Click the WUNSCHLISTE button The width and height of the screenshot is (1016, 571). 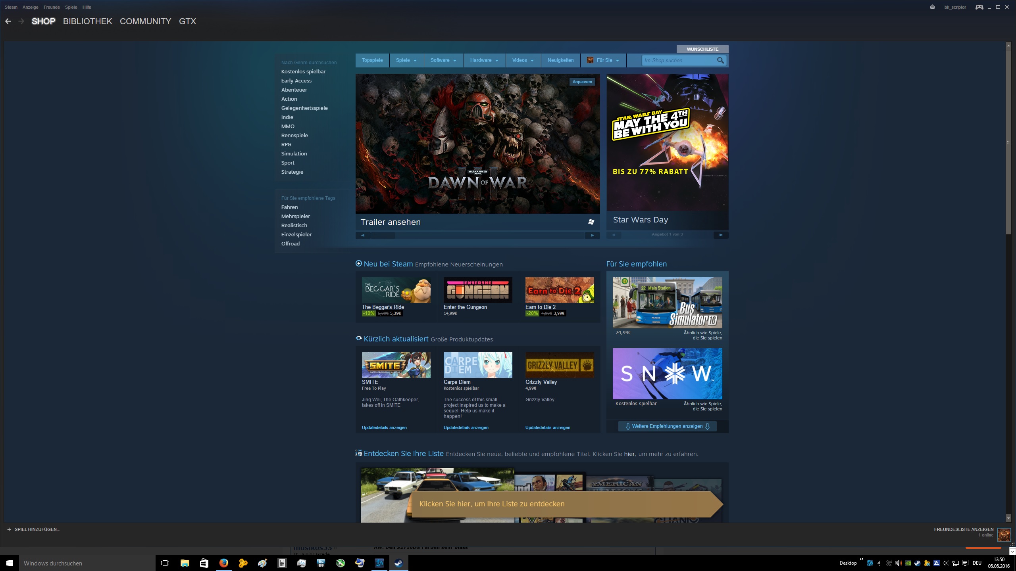pyautogui.click(x=702, y=49)
